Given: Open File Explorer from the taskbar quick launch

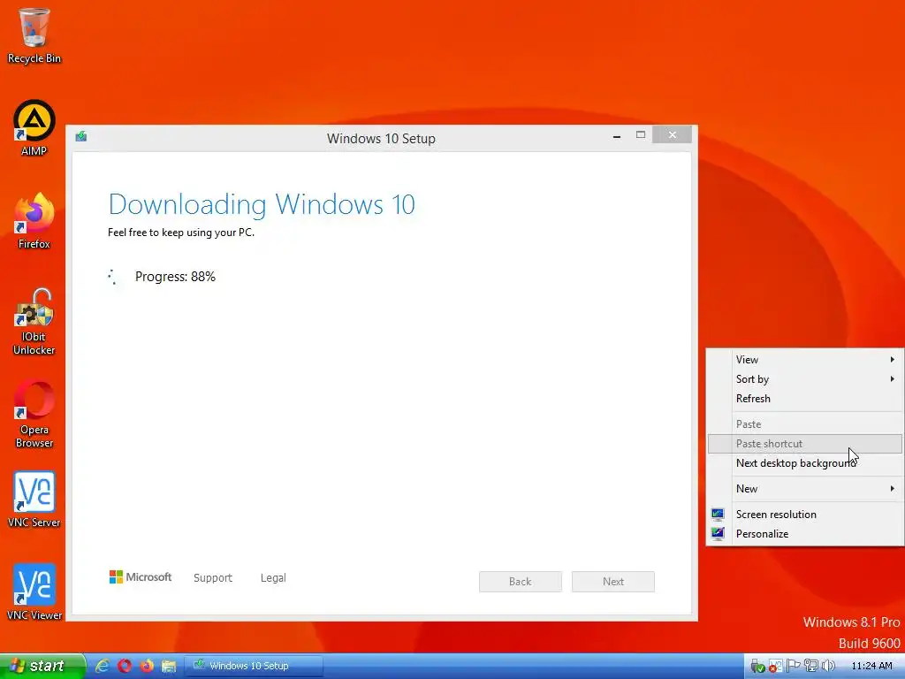Looking at the screenshot, I should coord(169,667).
